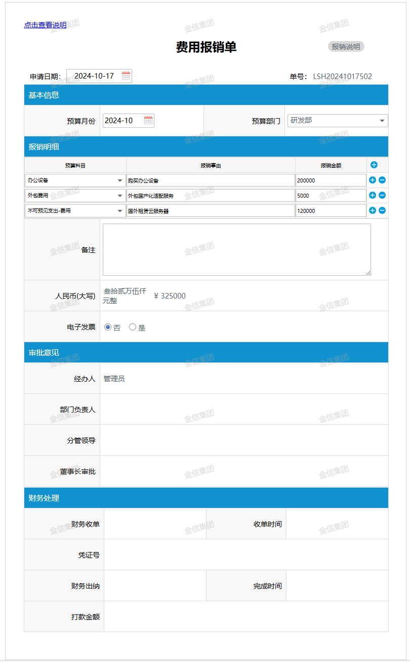Click into the 备注 text area

(x=236, y=249)
